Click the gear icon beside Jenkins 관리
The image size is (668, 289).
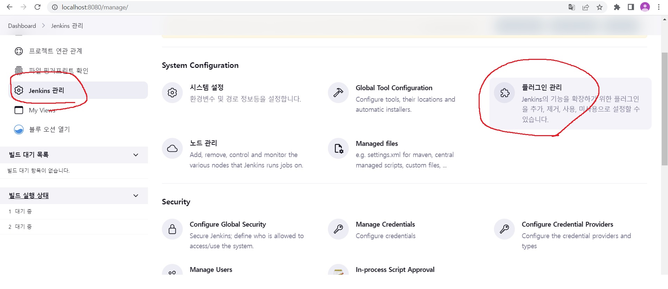coord(19,91)
